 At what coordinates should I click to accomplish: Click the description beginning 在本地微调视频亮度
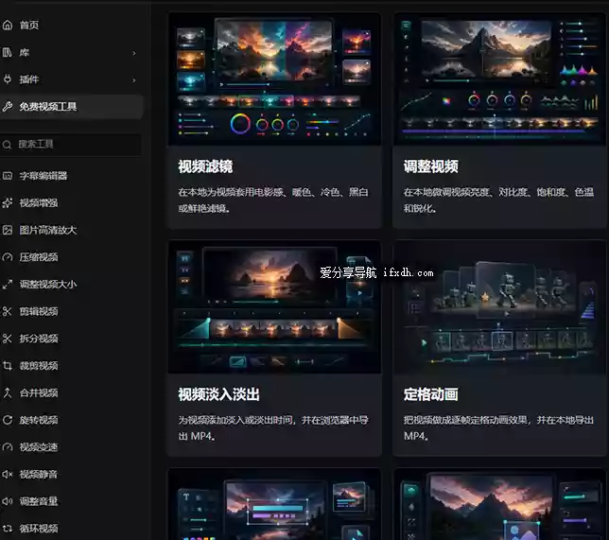pos(498,200)
